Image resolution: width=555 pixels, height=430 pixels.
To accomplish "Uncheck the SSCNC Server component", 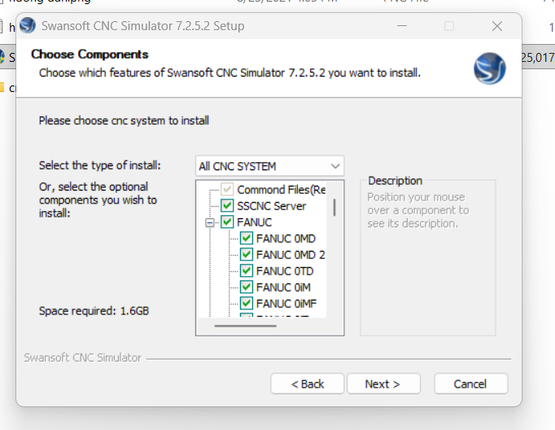I will point(227,206).
